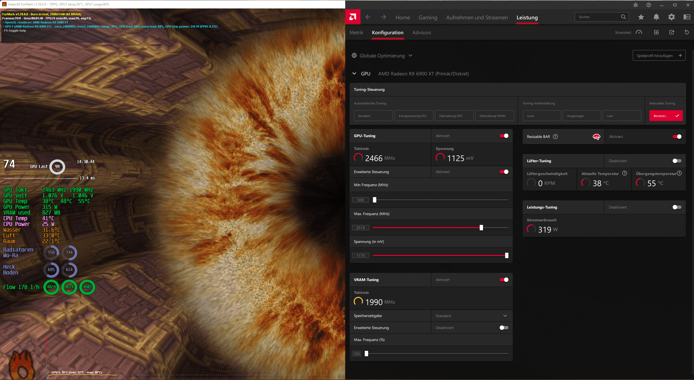694x380 pixels.
Task: Click Übergangstemperatur help icon
Action: click(680, 173)
